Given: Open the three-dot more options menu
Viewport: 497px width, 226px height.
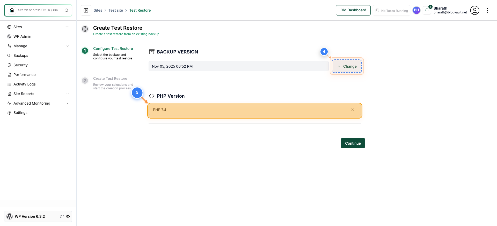Looking at the screenshot, I should 488,10.
